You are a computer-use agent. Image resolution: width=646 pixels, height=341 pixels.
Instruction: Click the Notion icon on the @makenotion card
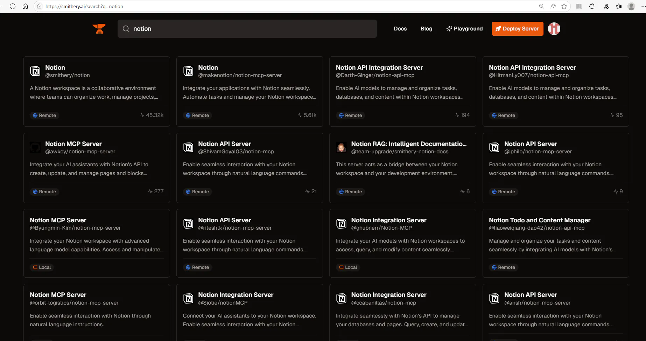(x=188, y=71)
